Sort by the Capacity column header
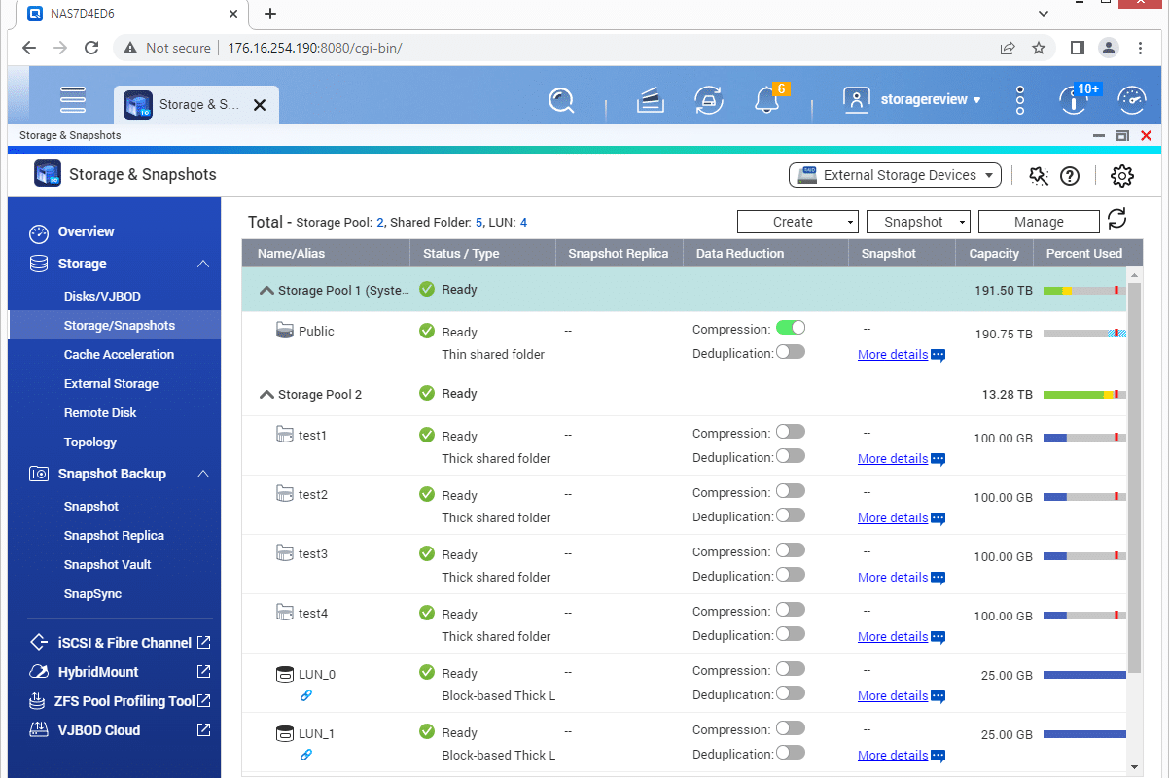1169x778 pixels. [994, 254]
